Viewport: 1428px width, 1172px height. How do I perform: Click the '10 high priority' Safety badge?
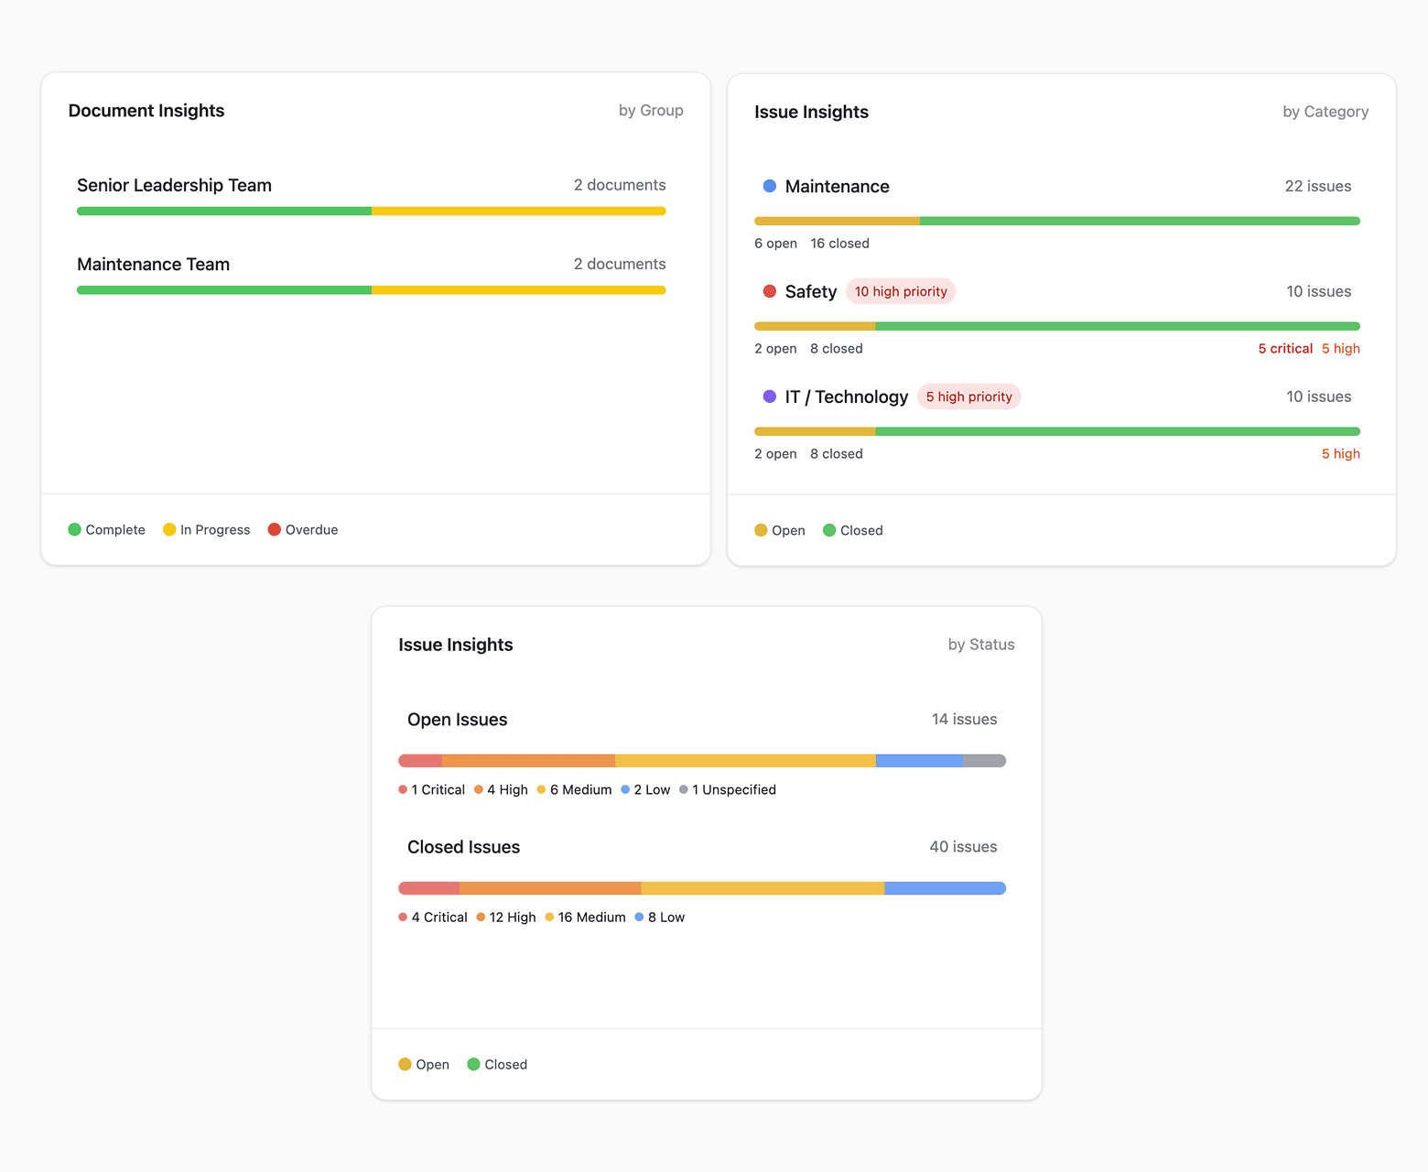(901, 291)
